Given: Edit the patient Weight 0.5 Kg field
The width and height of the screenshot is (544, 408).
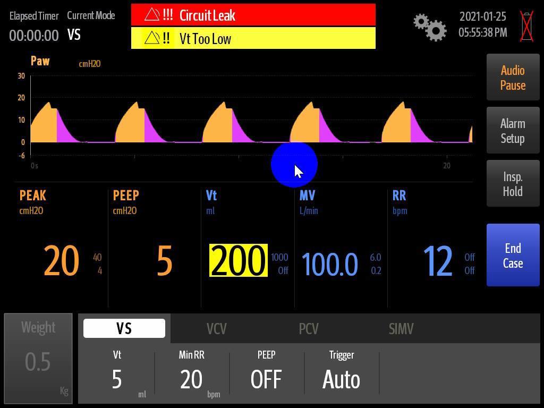Looking at the screenshot, I should tap(38, 359).
